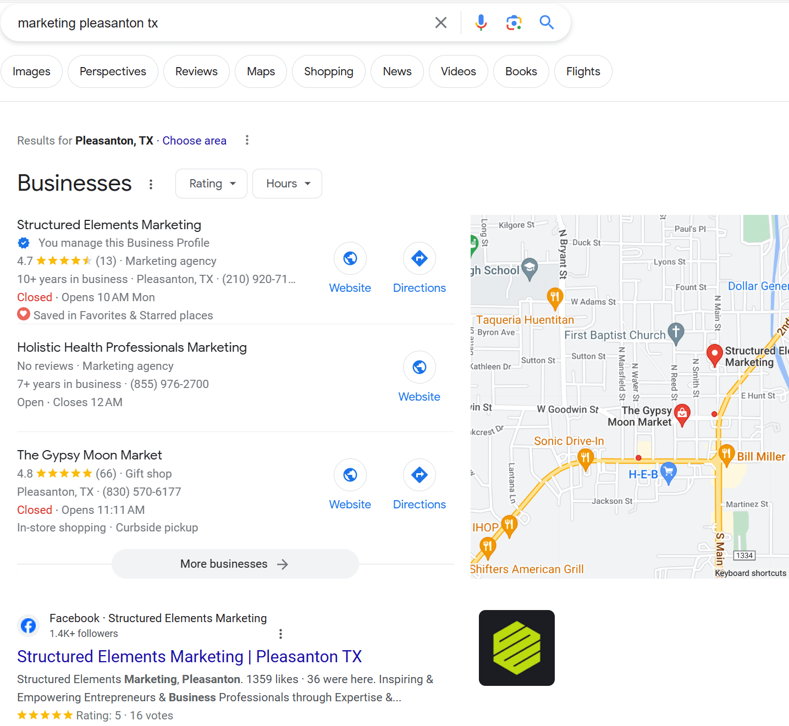
Task: Open Holistic Health Professionals Marketing listing title
Action: (132, 347)
